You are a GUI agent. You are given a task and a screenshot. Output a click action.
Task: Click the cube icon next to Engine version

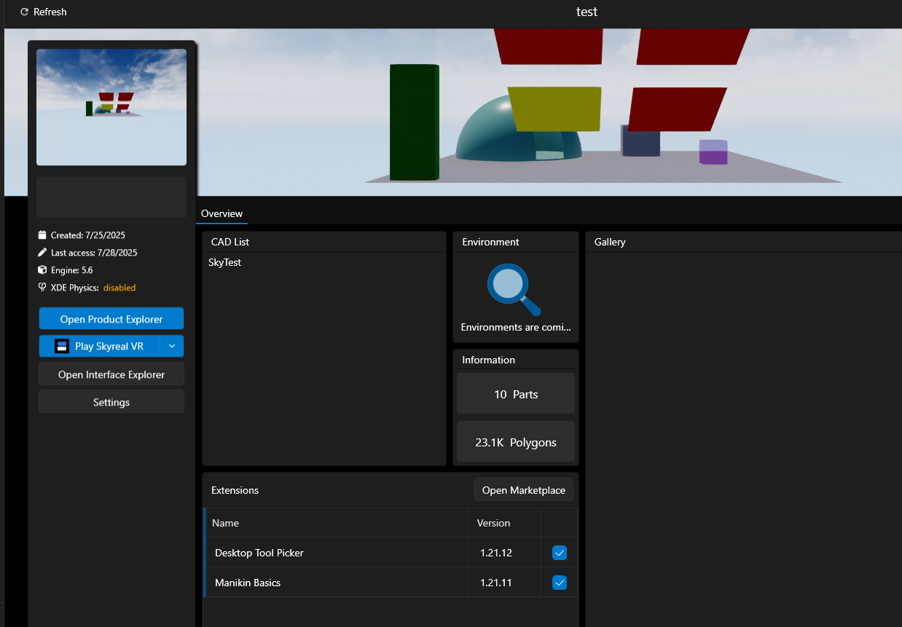[x=42, y=270]
